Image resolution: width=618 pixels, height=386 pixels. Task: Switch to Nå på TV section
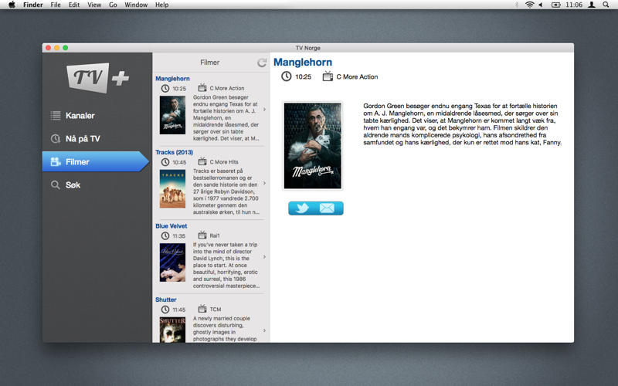pyautogui.click(x=97, y=139)
